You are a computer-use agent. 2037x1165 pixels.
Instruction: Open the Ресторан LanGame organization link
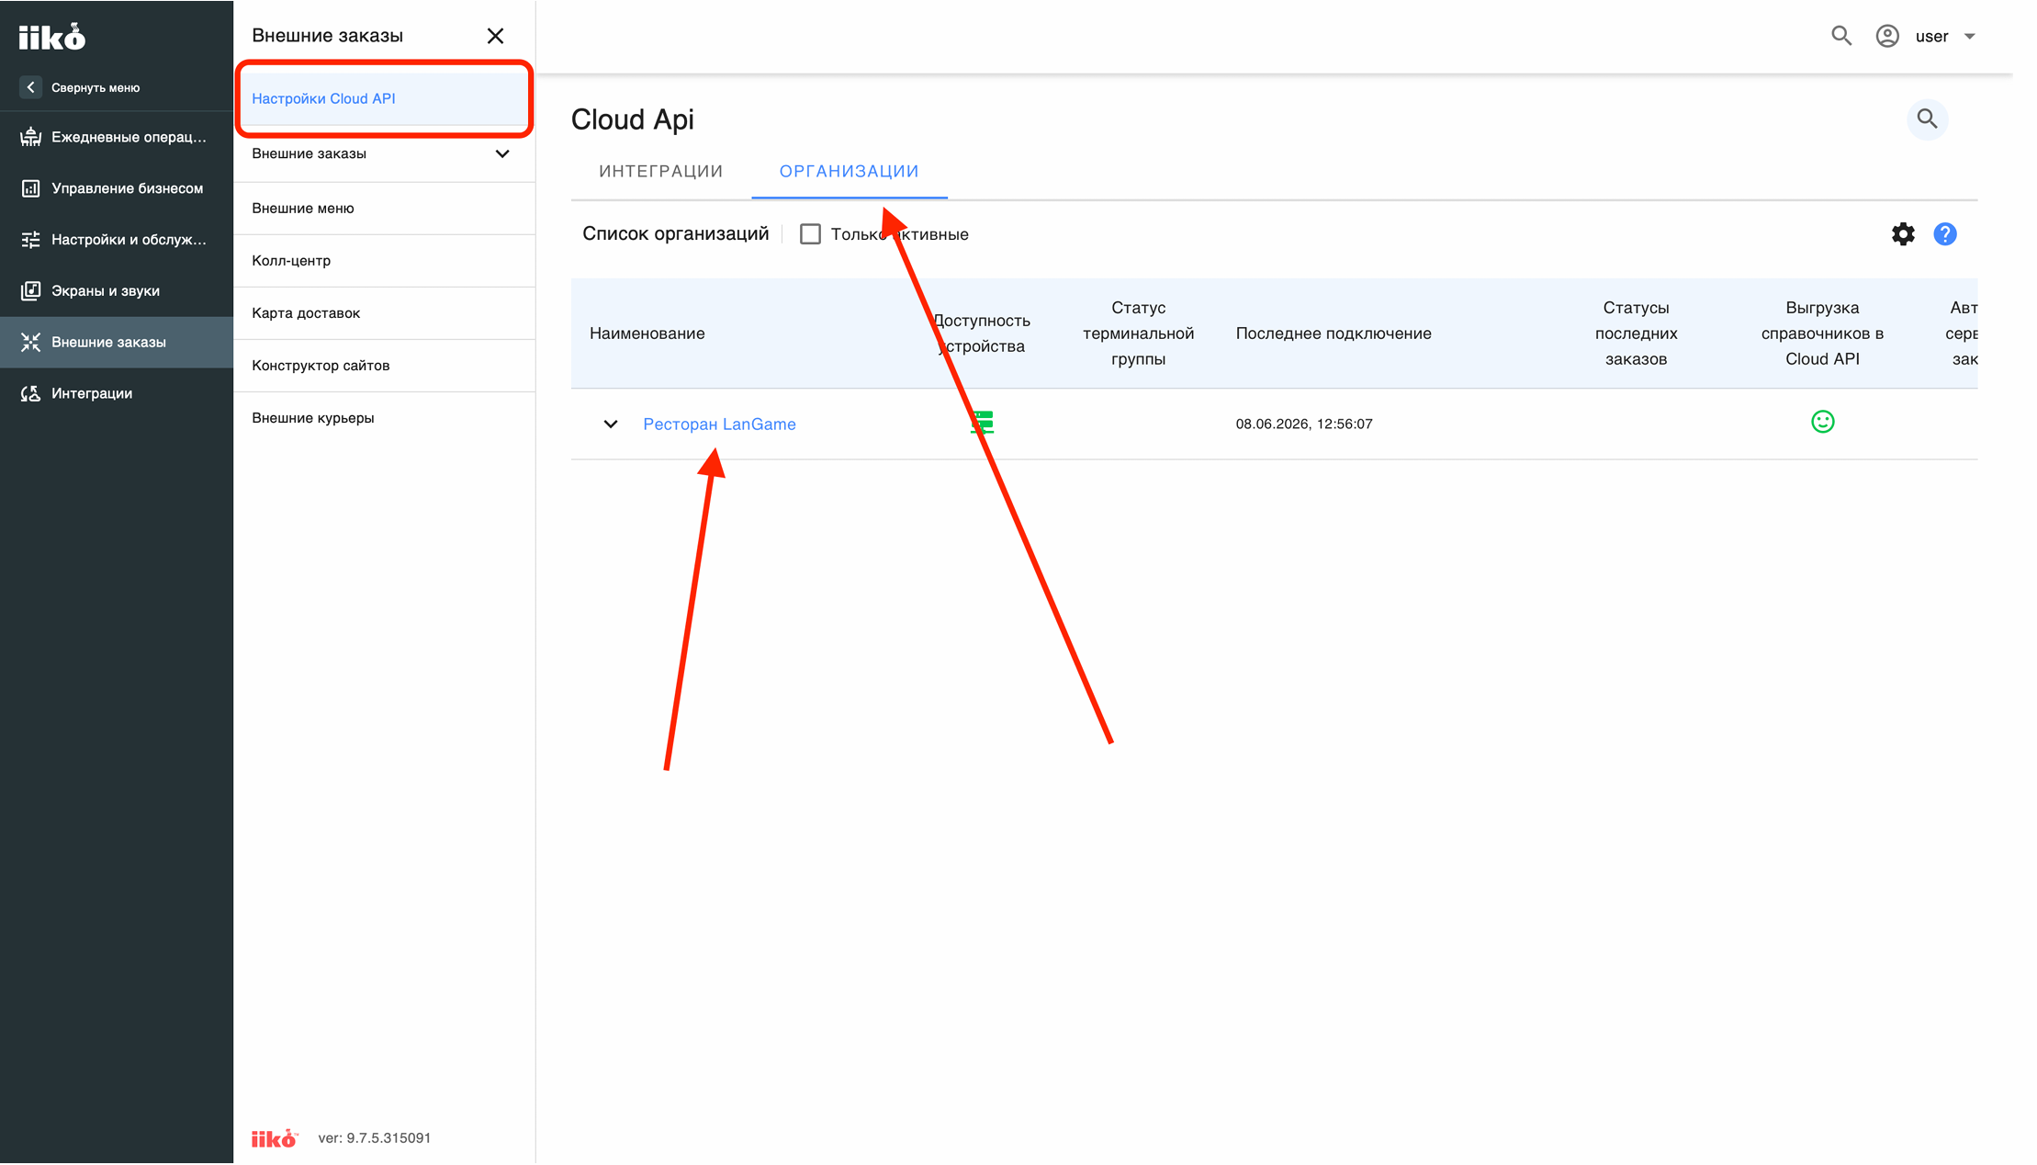(x=719, y=424)
